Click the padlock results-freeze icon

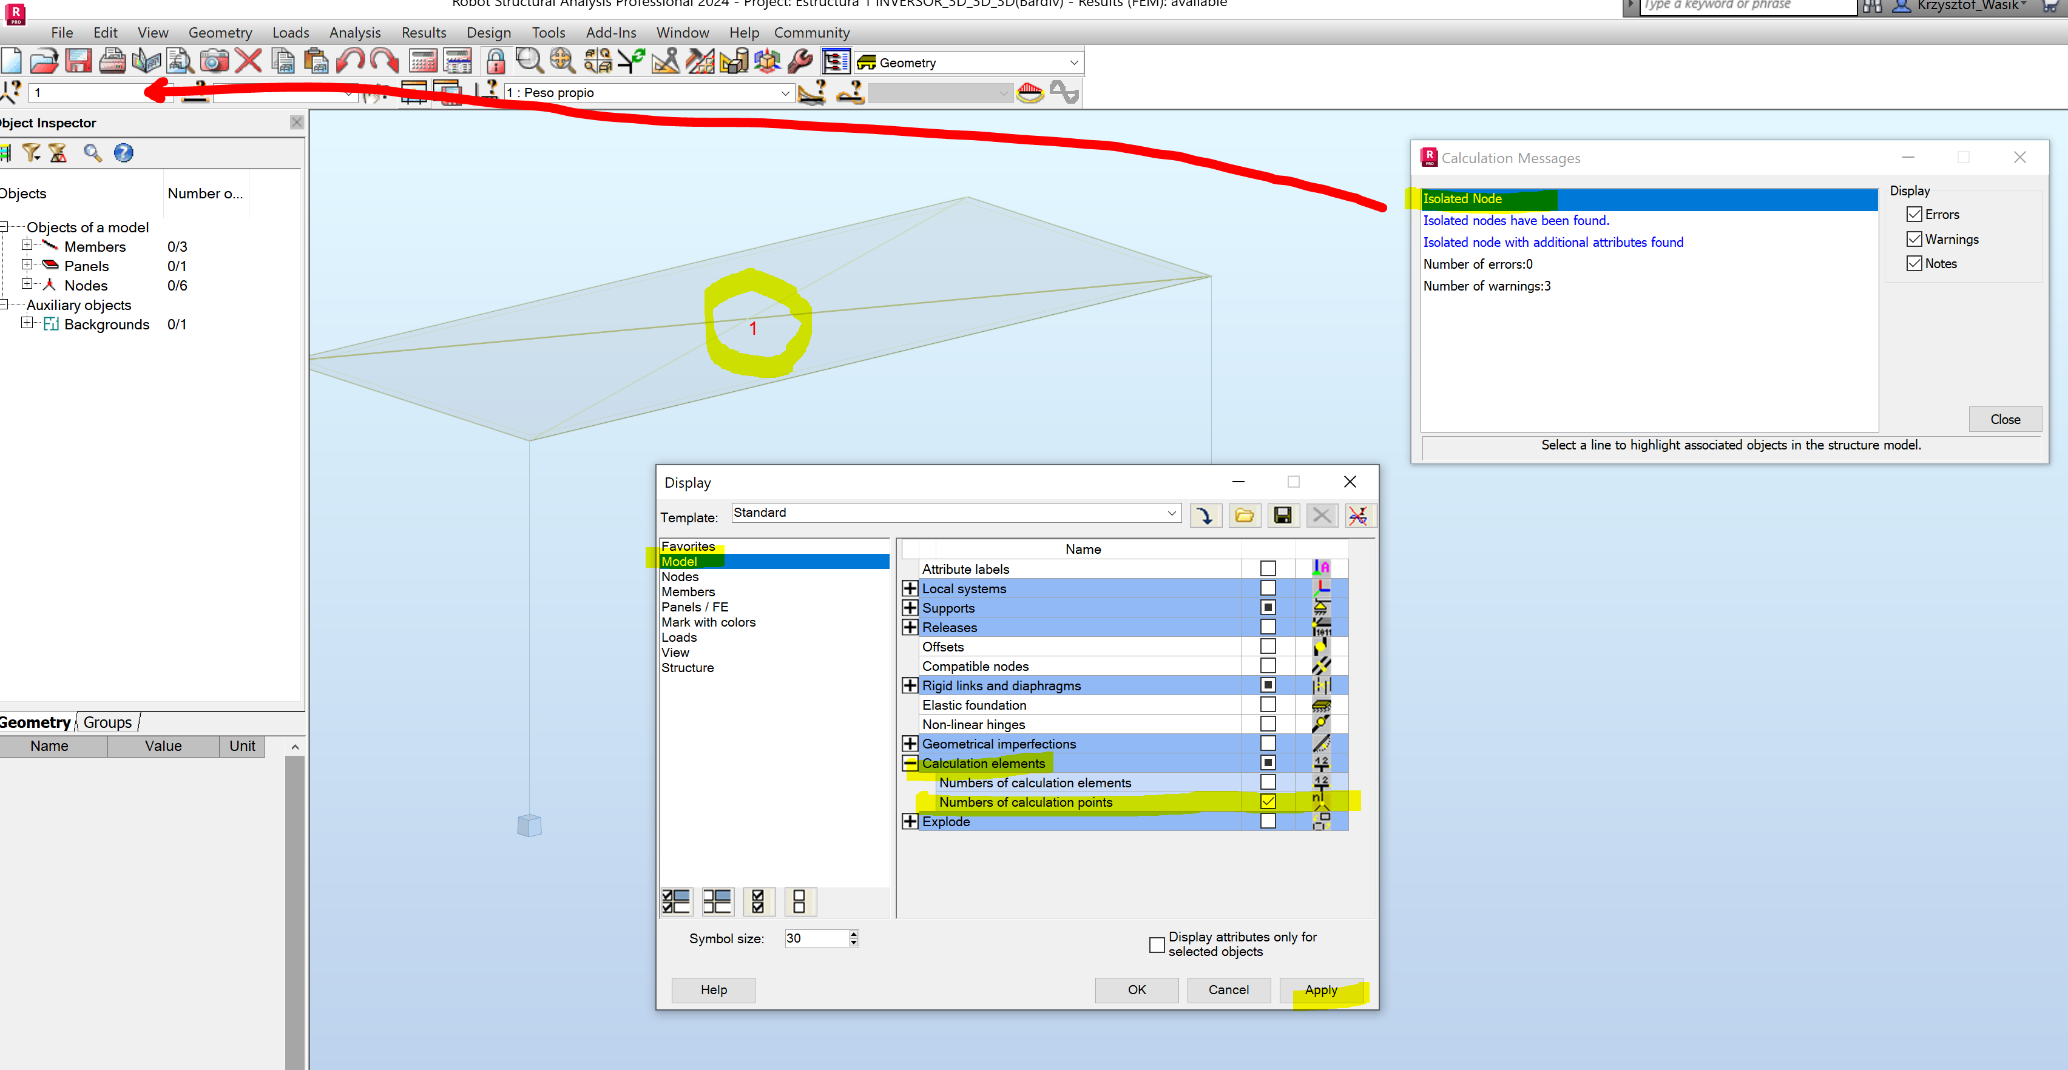tap(495, 61)
